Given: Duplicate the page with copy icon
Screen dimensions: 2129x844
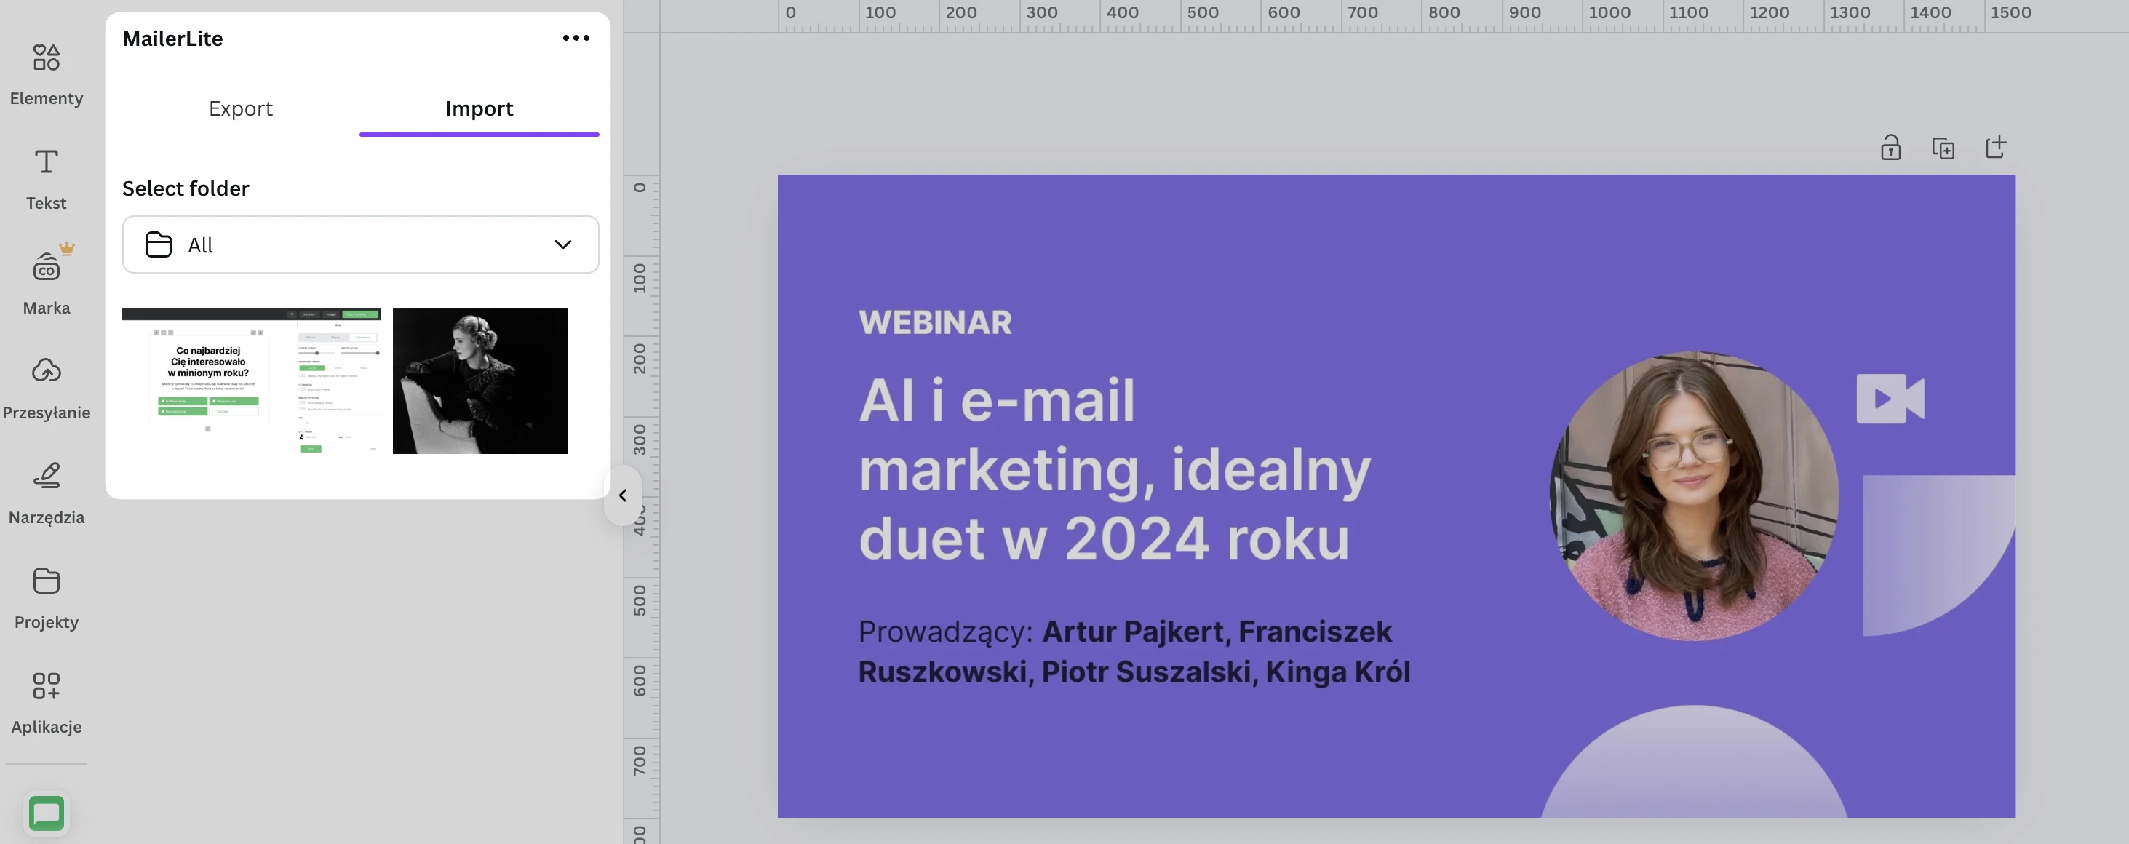Looking at the screenshot, I should pos(1943,148).
